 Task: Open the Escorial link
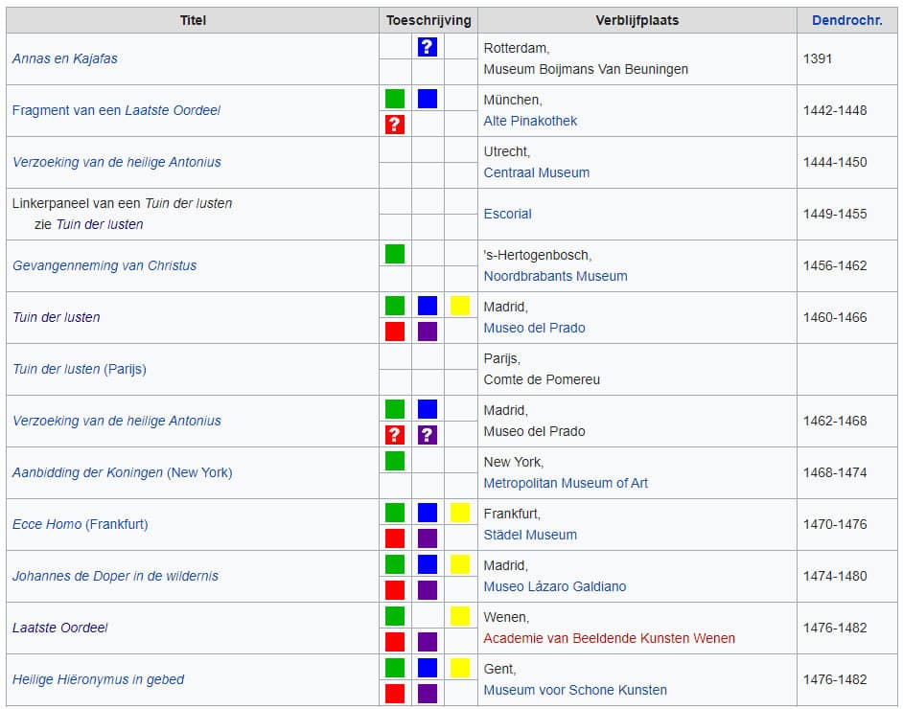[507, 214]
